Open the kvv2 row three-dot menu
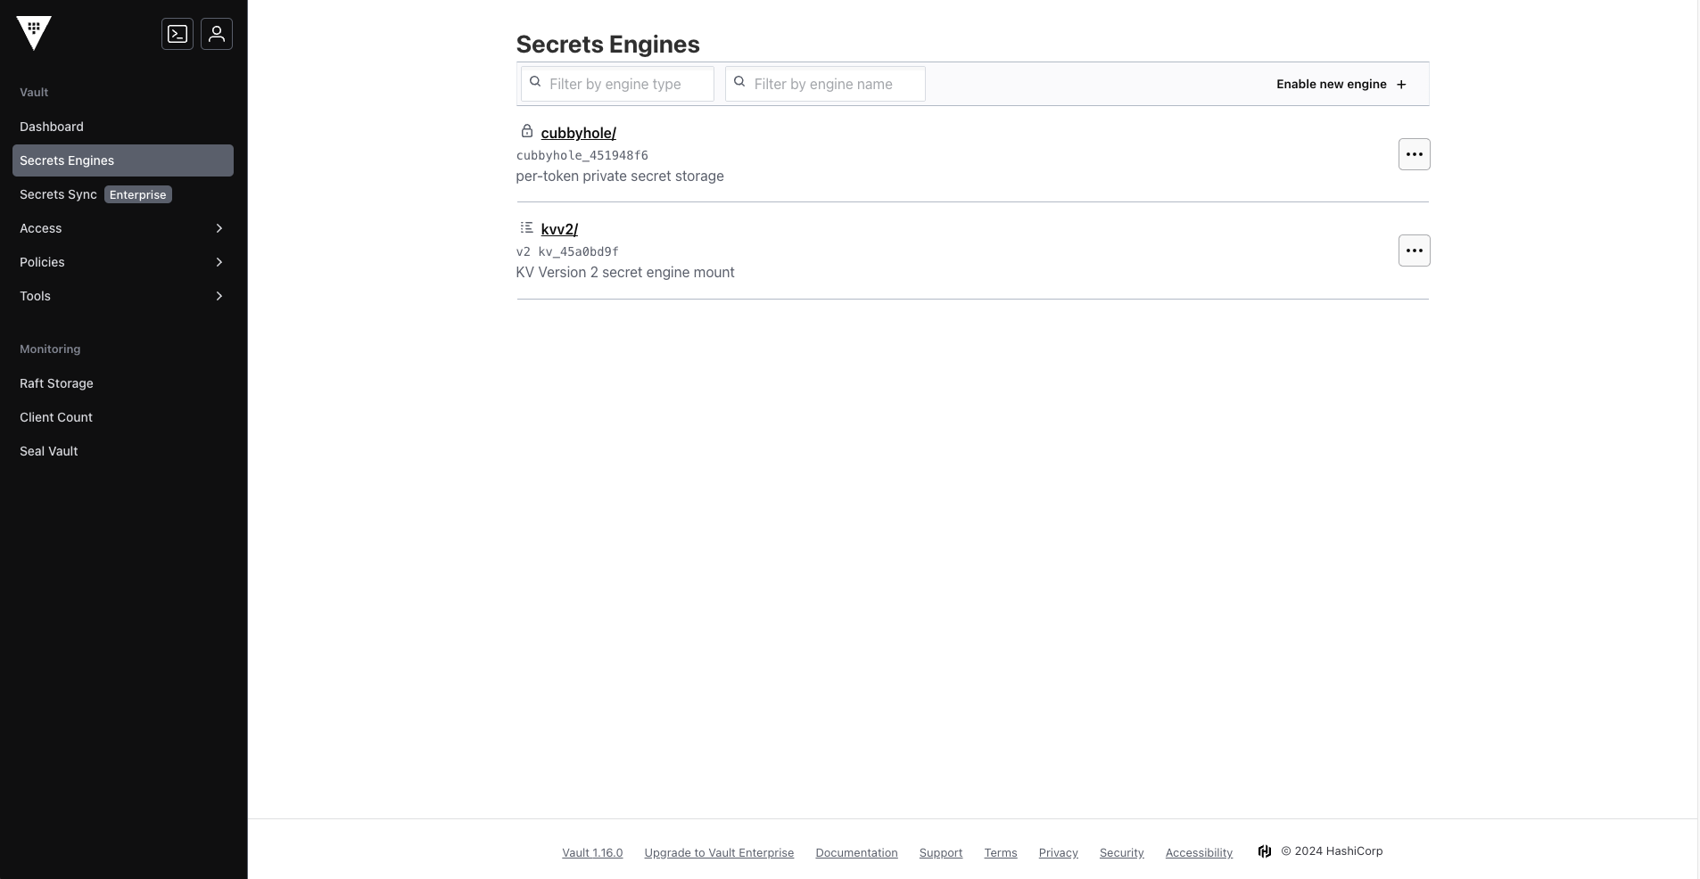This screenshot has width=1700, height=879. pos(1415,251)
